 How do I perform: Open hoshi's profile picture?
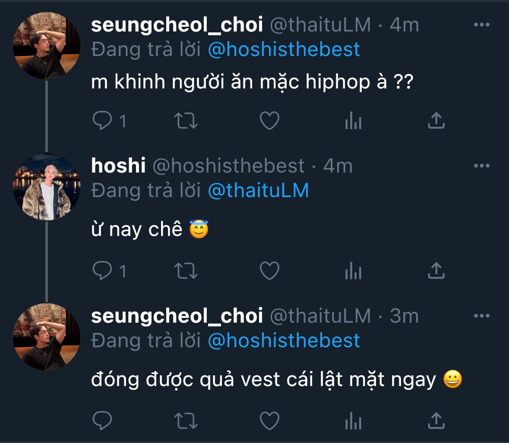tap(47, 187)
